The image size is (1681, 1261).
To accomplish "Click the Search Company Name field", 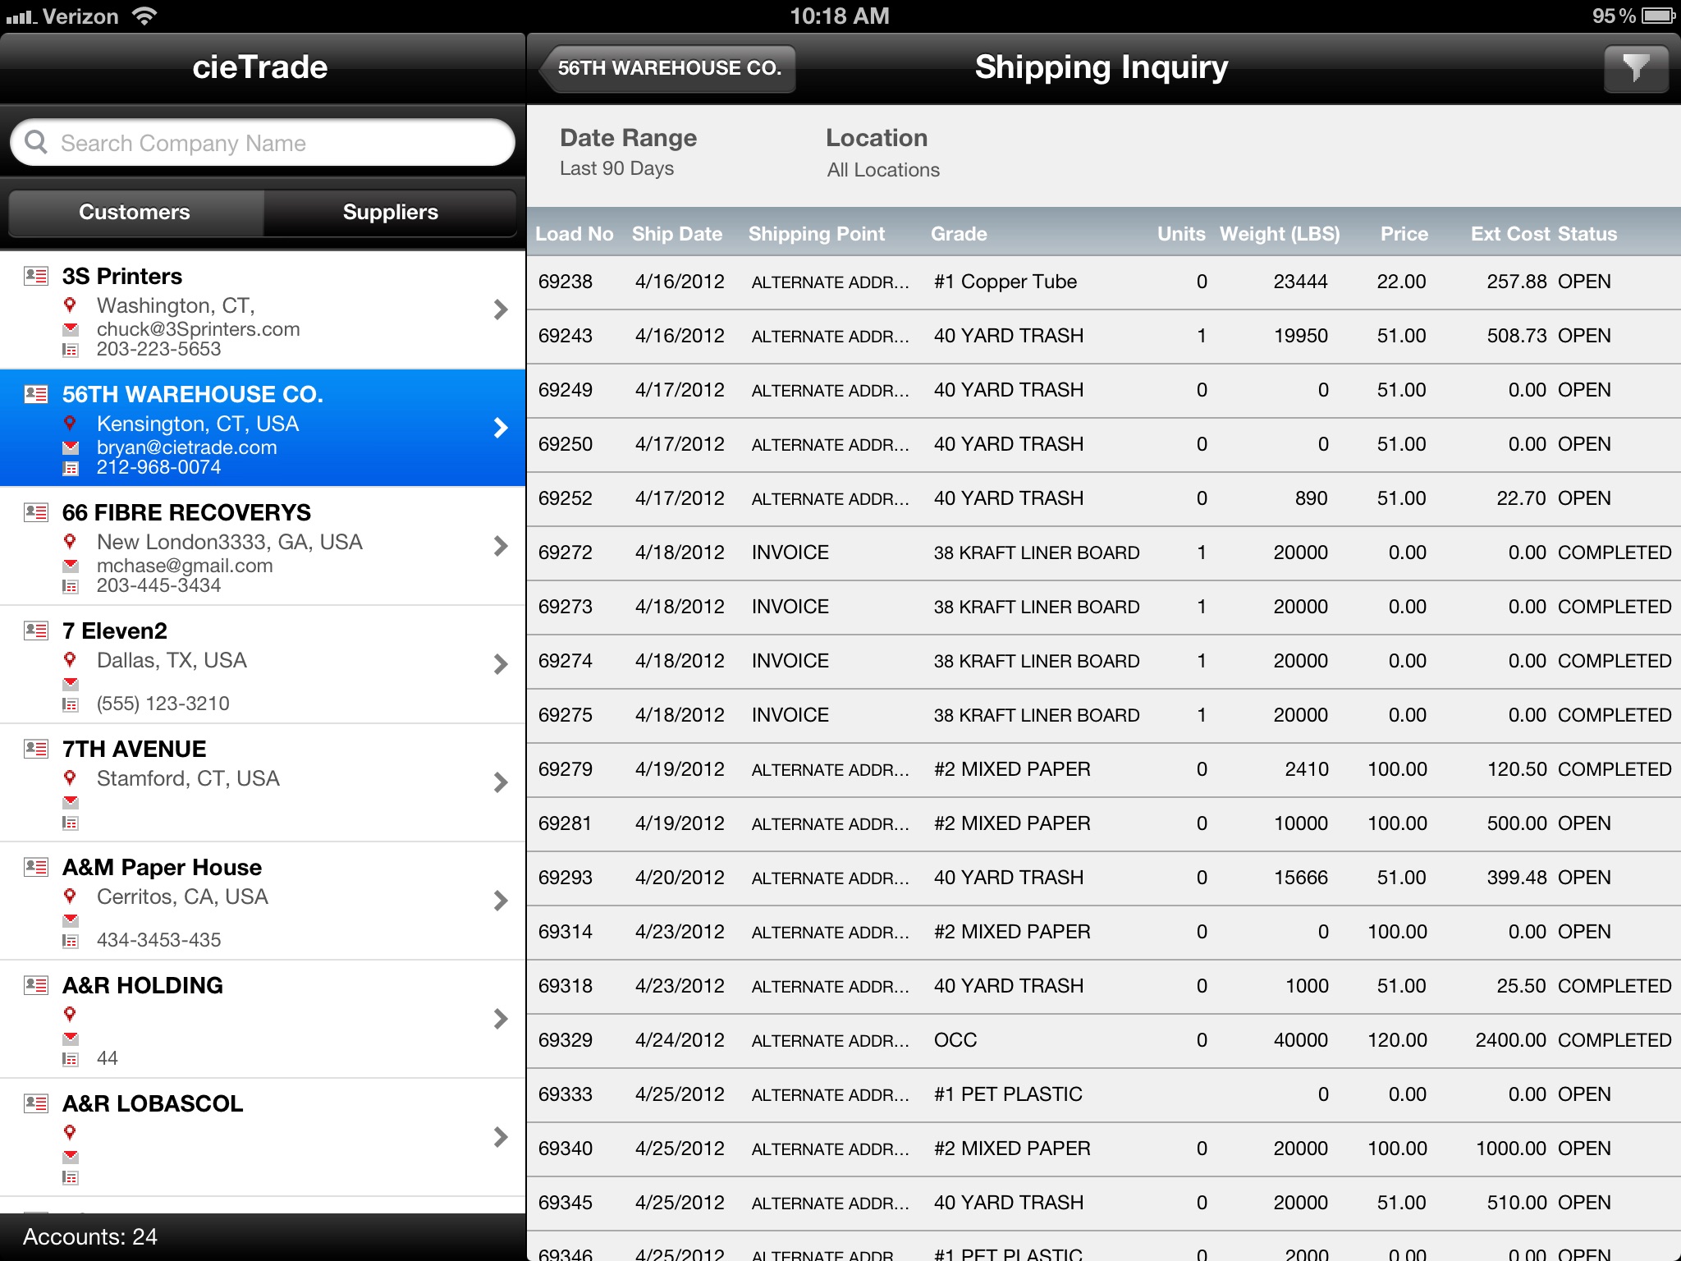I will pos(261,142).
